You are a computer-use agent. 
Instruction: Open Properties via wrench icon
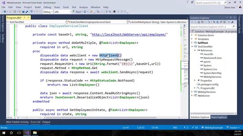232,22
